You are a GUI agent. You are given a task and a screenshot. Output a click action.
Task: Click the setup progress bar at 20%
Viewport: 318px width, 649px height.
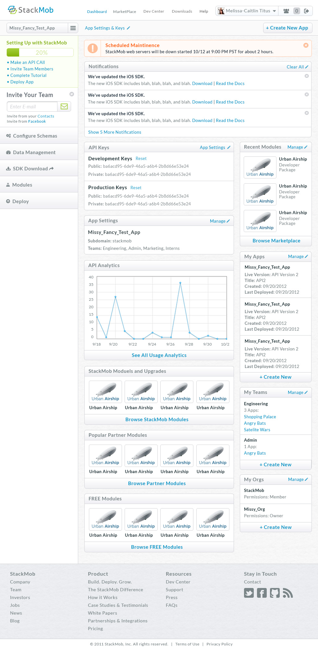(x=40, y=52)
